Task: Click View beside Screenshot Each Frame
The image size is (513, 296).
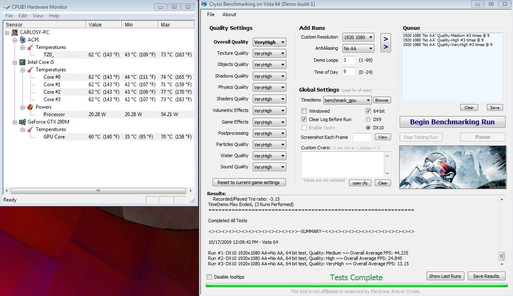Action: (x=383, y=137)
